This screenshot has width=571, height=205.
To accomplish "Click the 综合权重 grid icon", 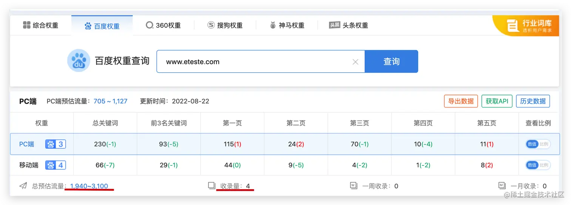I will (x=26, y=25).
